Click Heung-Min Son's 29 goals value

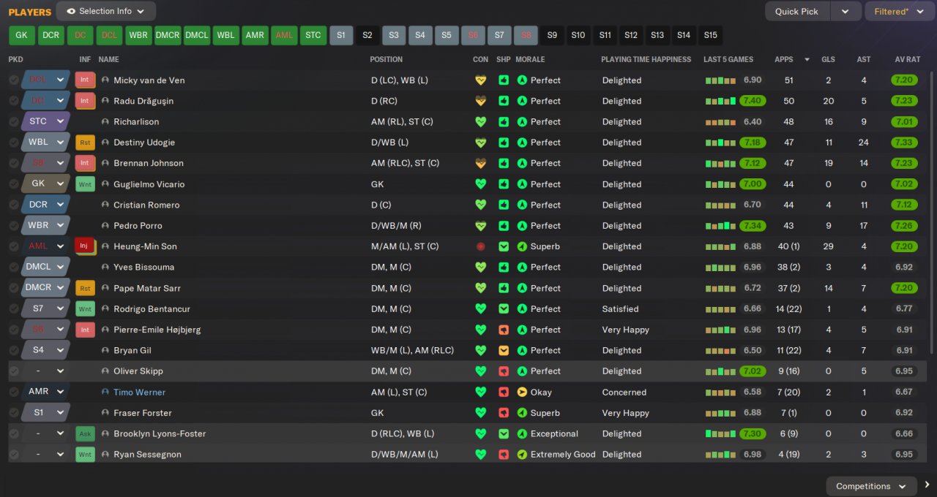(828, 246)
